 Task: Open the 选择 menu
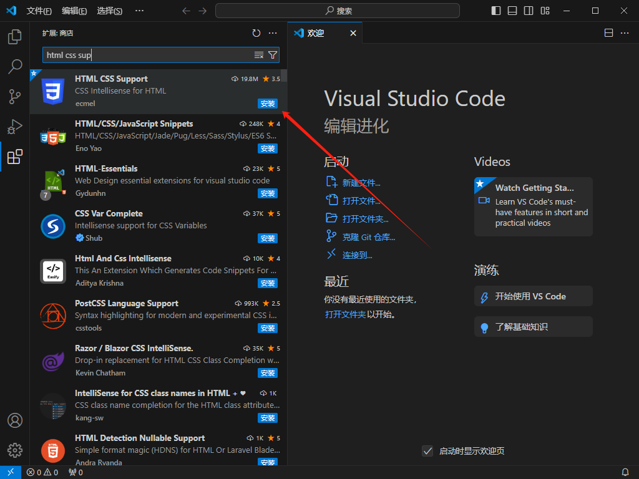tap(110, 11)
